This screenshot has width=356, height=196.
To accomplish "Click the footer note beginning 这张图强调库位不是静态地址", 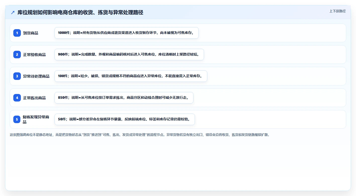I will point(140,135).
